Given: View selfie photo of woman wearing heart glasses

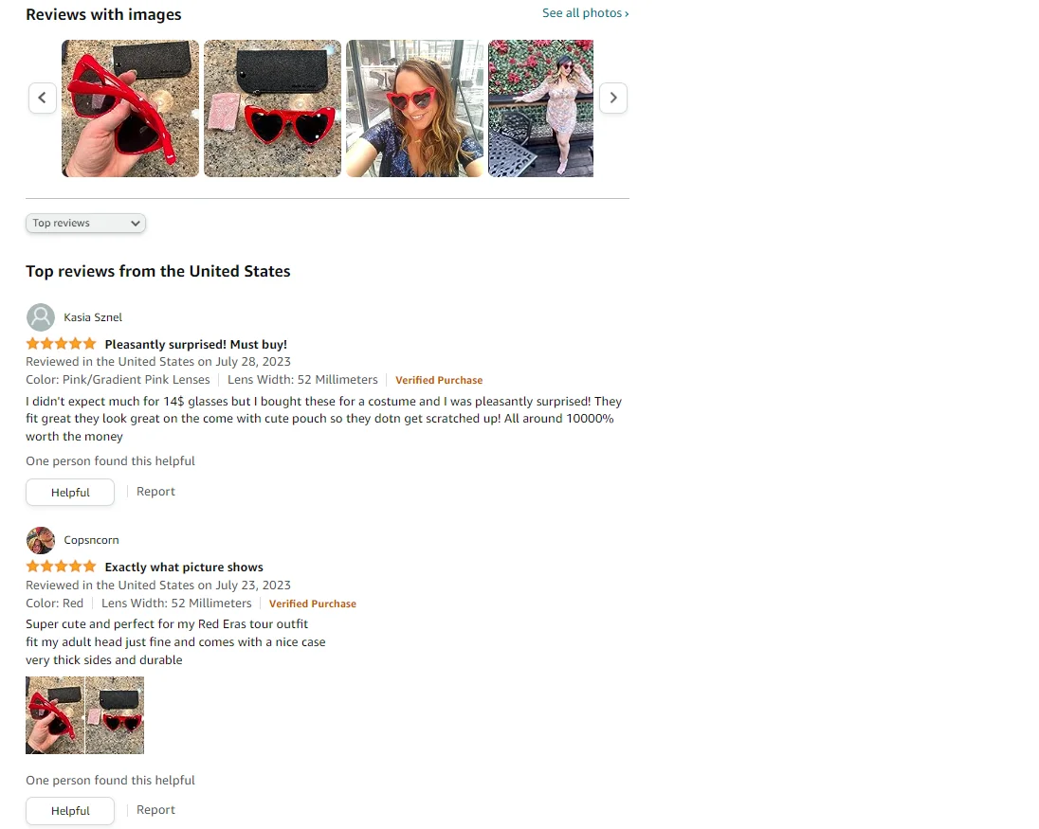Looking at the screenshot, I should [x=415, y=109].
